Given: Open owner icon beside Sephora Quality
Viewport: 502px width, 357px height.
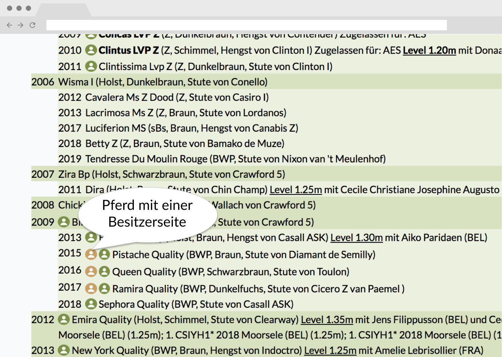Looking at the screenshot, I should pyautogui.click(x=91, y=304).
